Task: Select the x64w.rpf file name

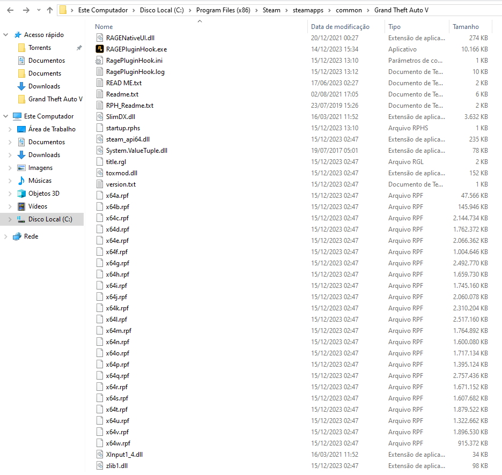Action: click(x=118, y=443)
